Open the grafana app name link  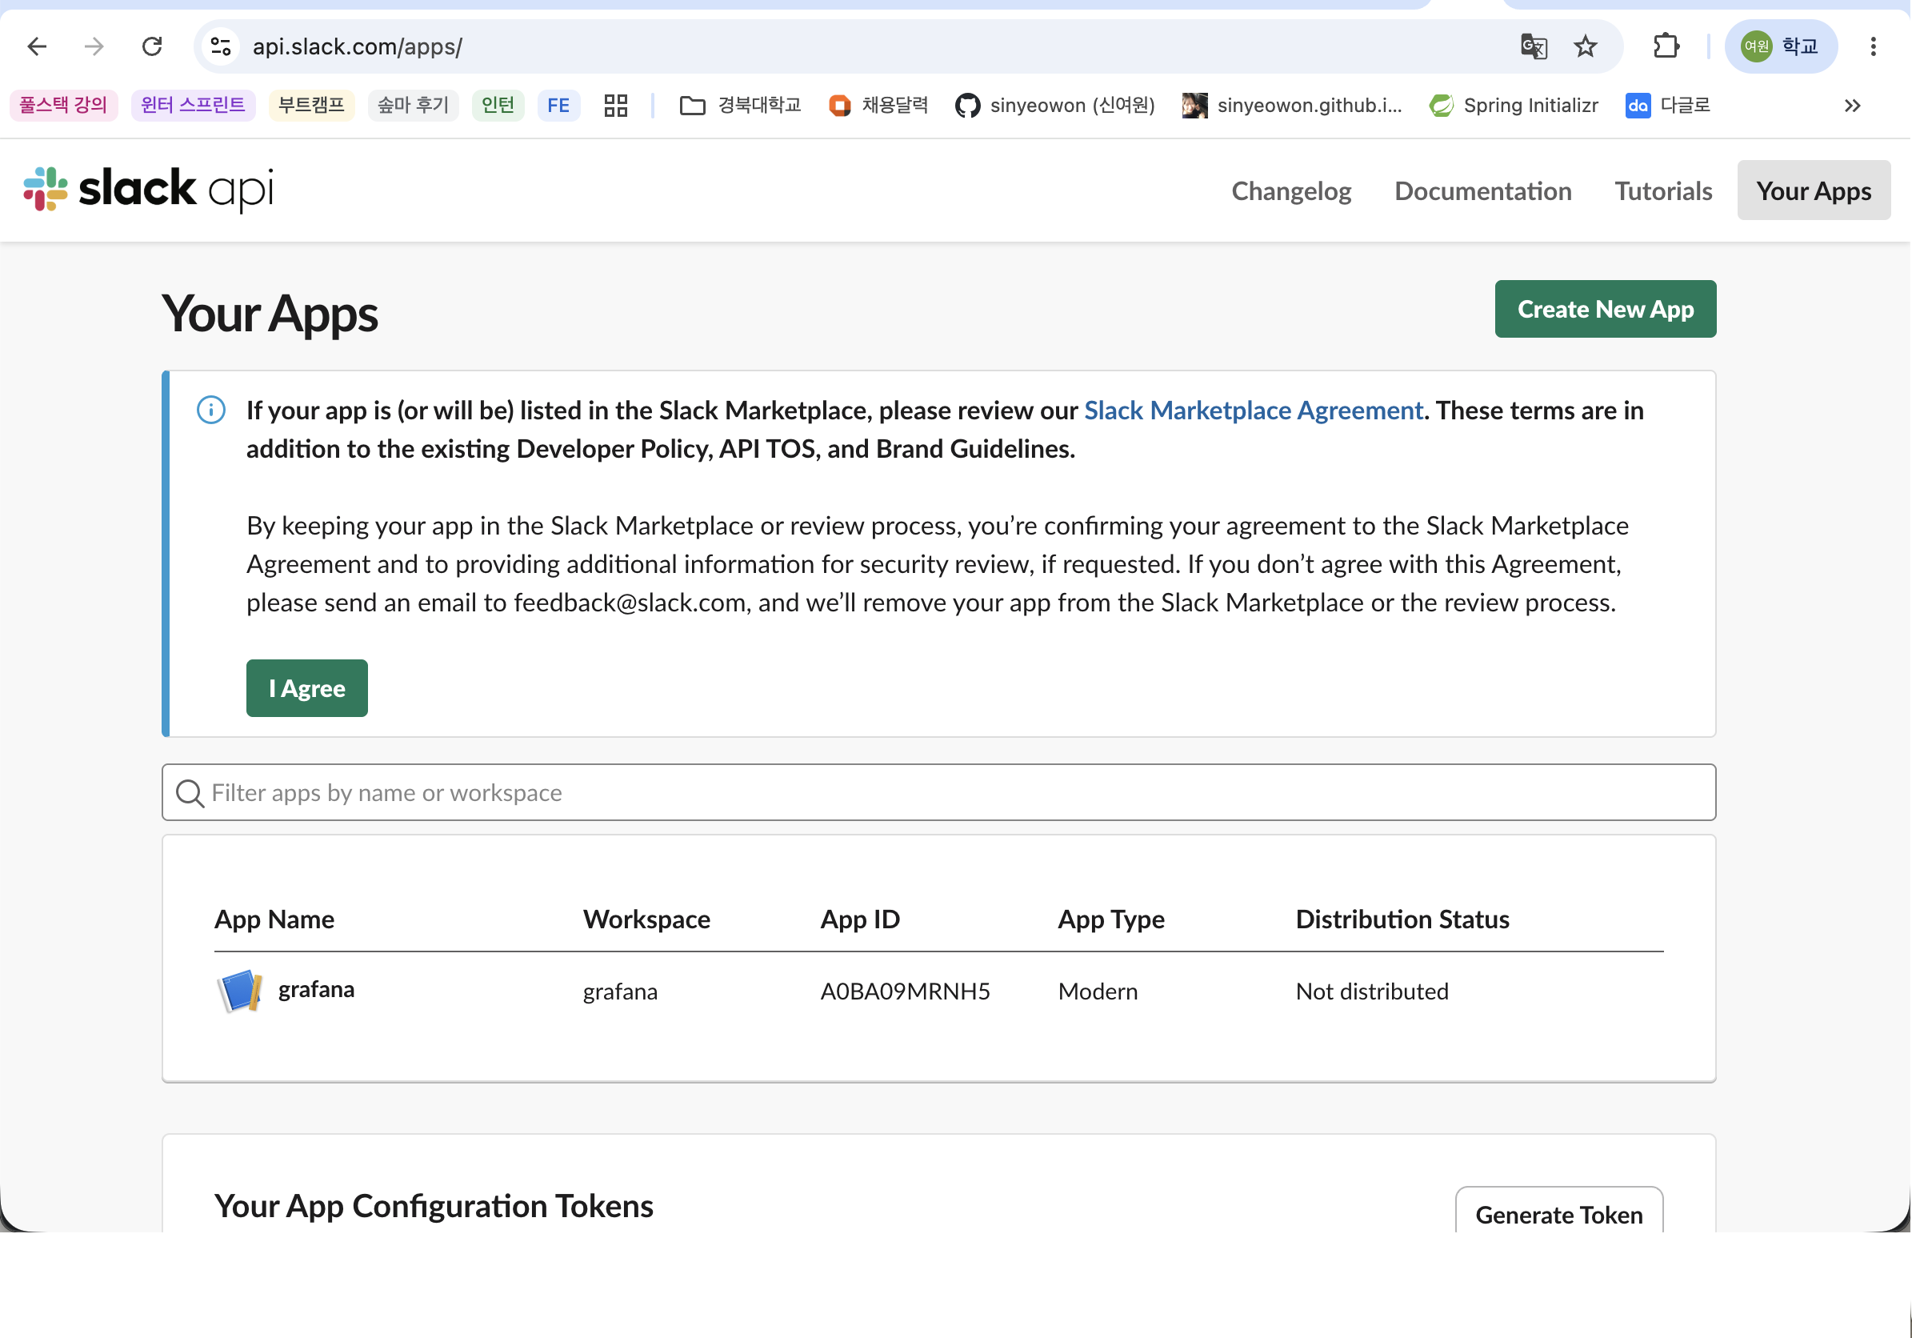pos(317,989)
